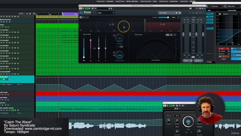Open the 11 Sources dropdown

point(217,6)
